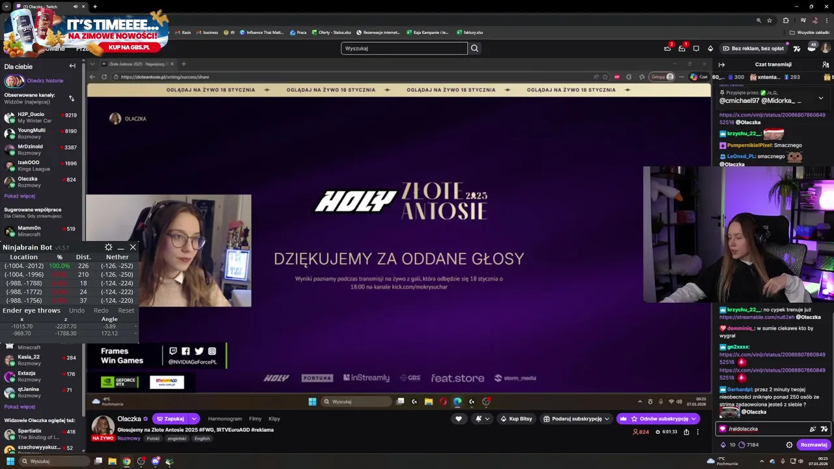Expand Pokaż więcej under followed channels
The height and width of the screenshot is (469, 834).
[x=20, y=196]
